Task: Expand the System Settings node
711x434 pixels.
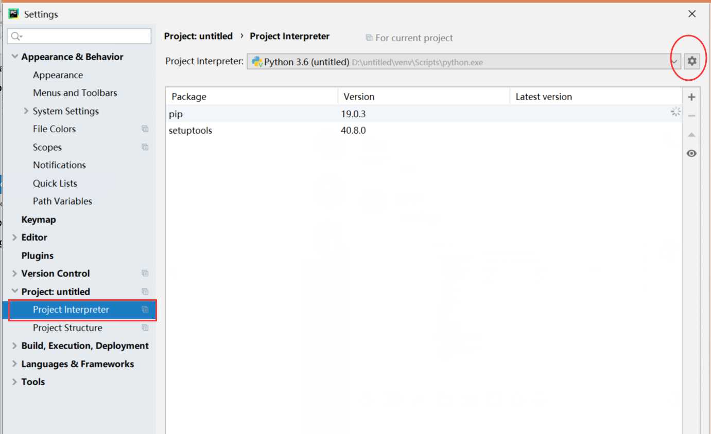Action: click(x=26, y=111)
